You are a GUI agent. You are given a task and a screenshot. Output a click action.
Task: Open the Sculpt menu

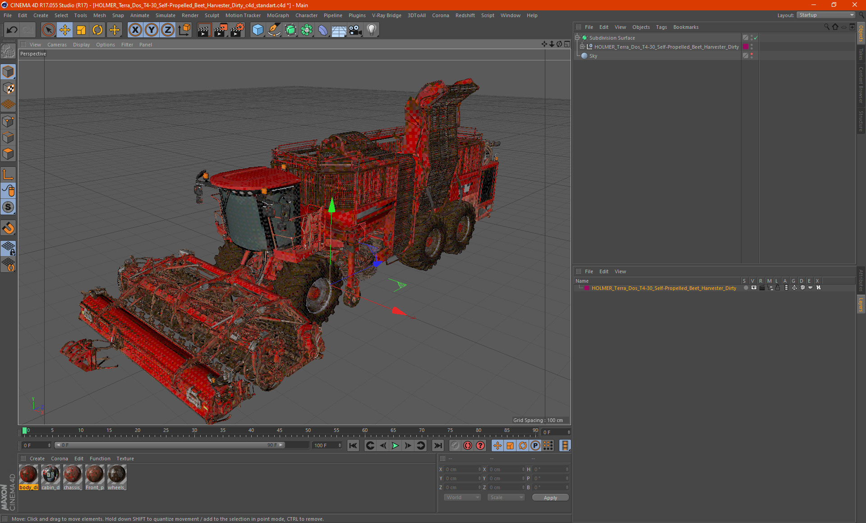[x=212, y=15]
